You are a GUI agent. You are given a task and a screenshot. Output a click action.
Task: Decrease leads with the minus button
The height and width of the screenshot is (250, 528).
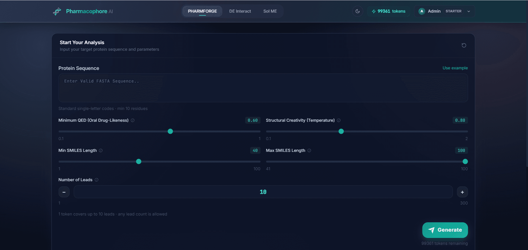tap(64, 192)
